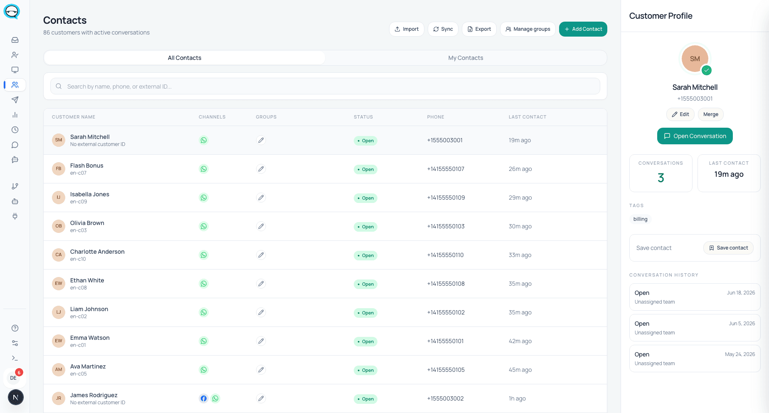Click the Last Contact column header
Viewport: 769px width, 413px height.
[x=527, y=117]
